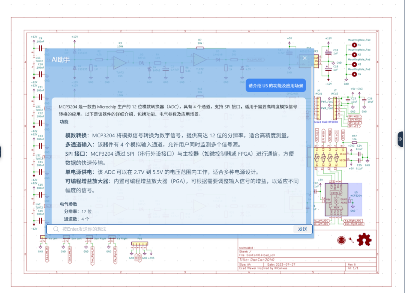
Task: Select capacitor C19 1uF symbol
Action: tap(328, 69)
